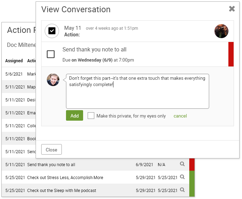242x199 pixels.
Task: Click red status bar in conversation task
Action: (231, 54)
